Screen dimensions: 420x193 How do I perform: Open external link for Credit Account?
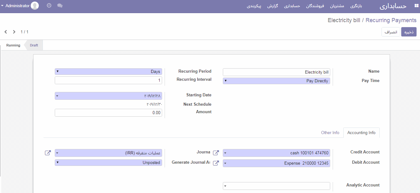[x=216, y=153]
